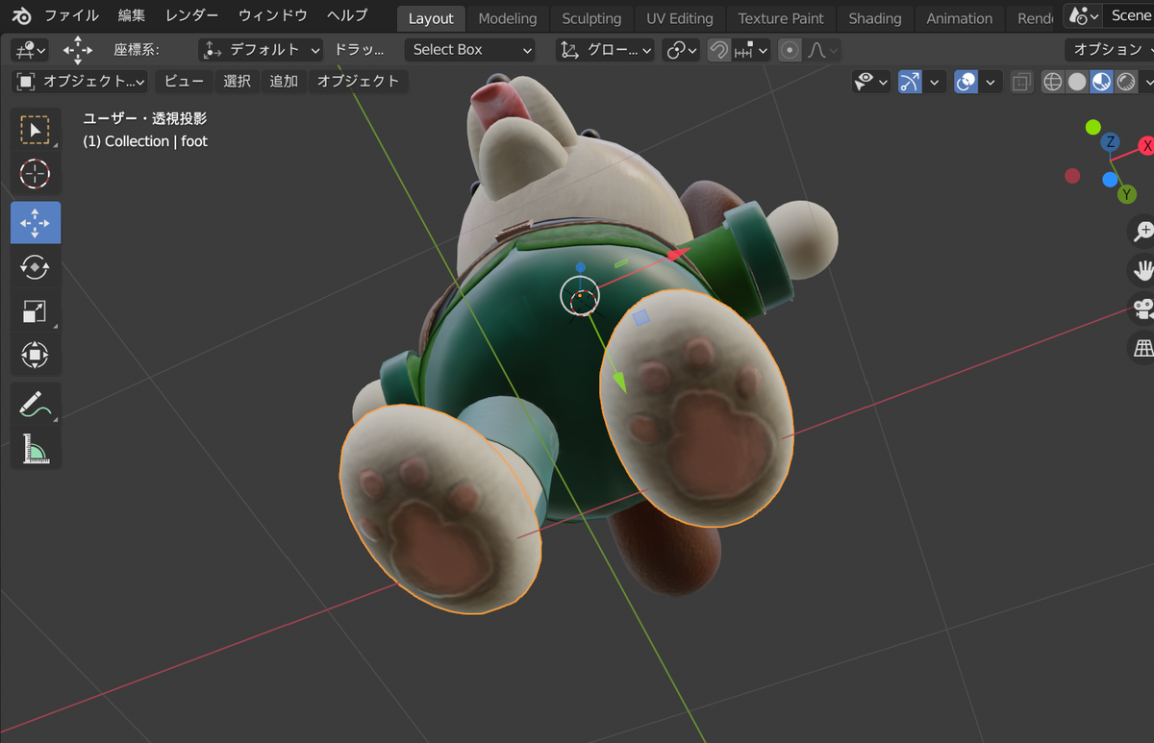Viewport: 1154px width, 743px height.
Task: Open the 編集 menu
Action: coord(132,16)
